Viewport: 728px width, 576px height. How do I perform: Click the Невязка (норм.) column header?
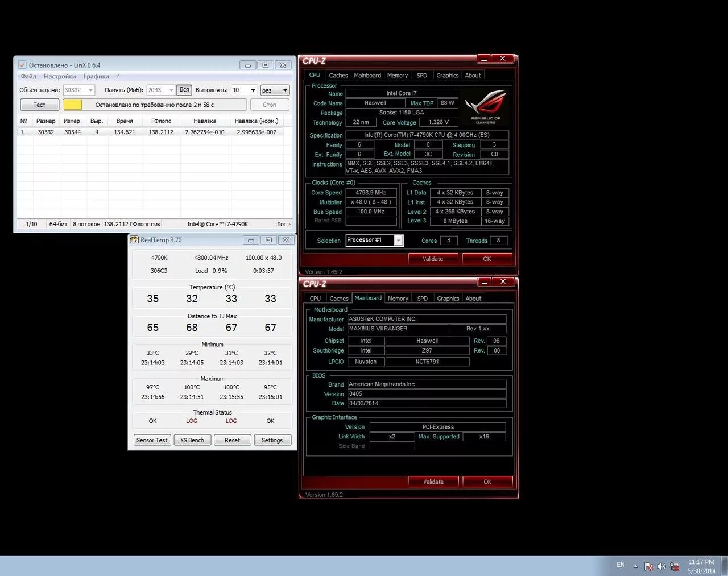pyautogui.click(x=257, y=121)
